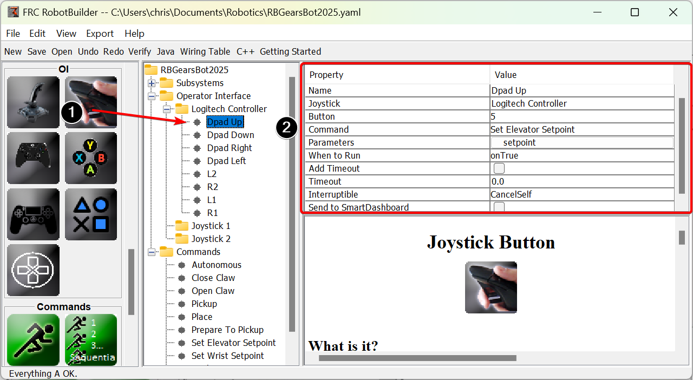Click the Wiring Table toolbar button
The width and height of the screenshot is (693, 380).
click(205, 51)
